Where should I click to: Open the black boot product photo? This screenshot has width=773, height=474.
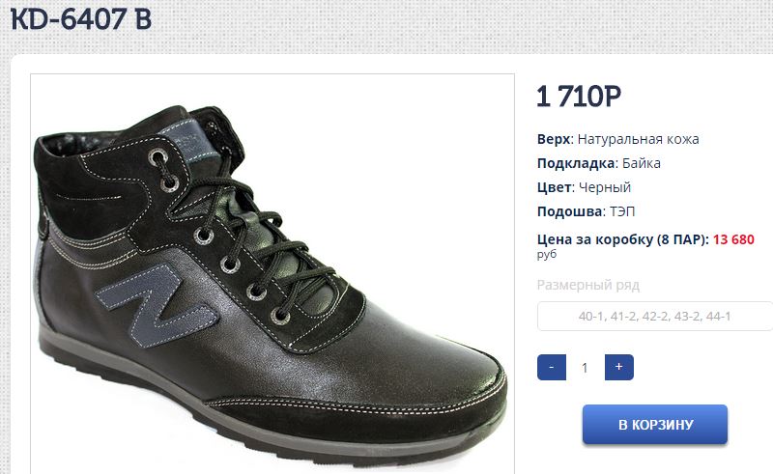click(x=272, y=273)
